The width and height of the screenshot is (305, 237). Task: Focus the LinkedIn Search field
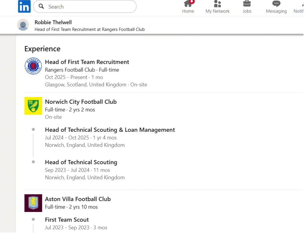pos(89,7)
